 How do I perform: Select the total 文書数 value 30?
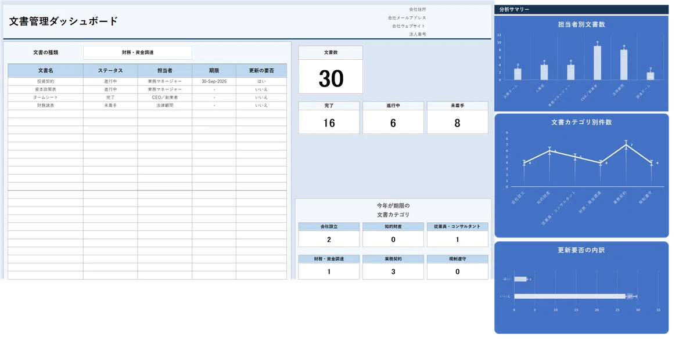(330, 78)
